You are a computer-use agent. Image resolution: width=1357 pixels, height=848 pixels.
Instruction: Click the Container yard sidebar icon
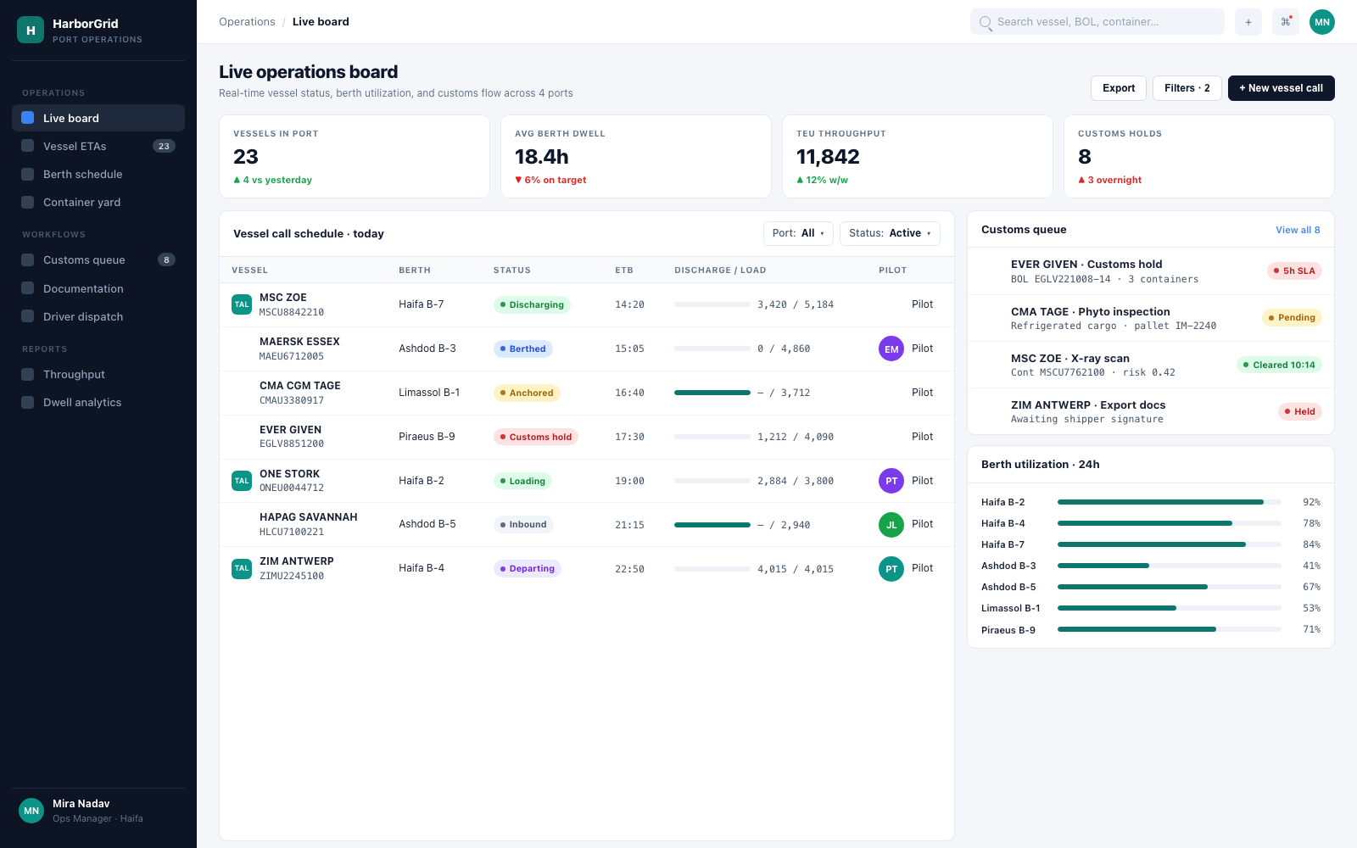[x=27, y=202]
